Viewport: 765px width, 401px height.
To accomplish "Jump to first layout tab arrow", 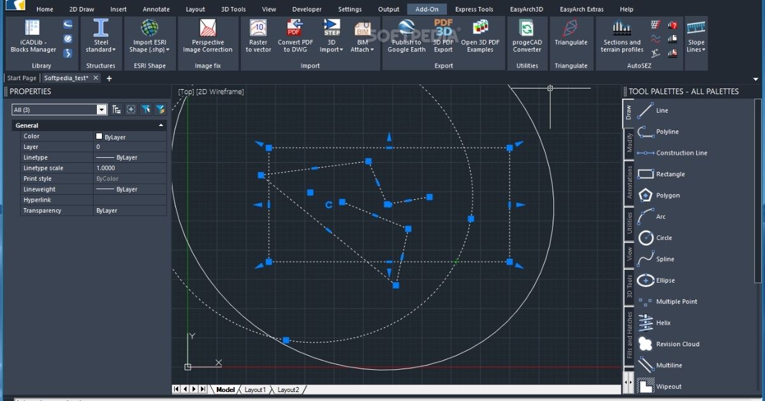I will 177,389.
